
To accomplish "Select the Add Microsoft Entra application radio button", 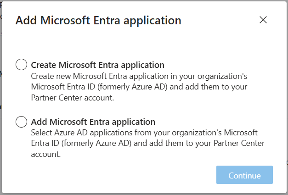I will pyautogui.click(x=21, y=122).
